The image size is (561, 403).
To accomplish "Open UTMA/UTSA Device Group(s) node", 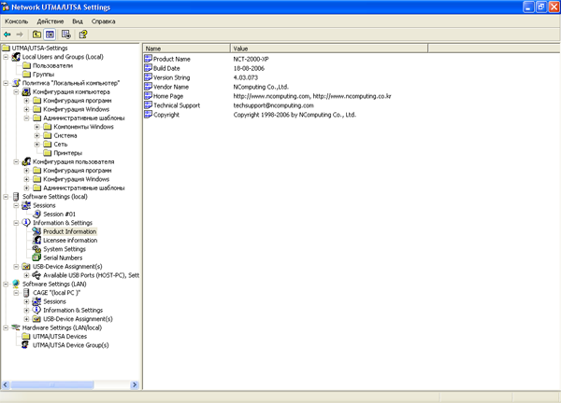I will coord(70,345).
